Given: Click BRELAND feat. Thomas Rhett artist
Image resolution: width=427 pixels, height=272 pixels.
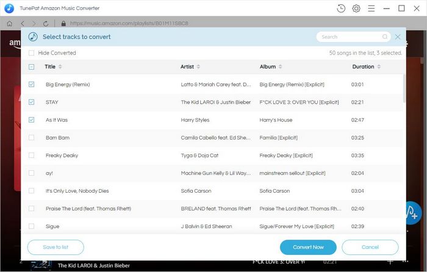Looking at the screenshot, I should coord(216,209).
